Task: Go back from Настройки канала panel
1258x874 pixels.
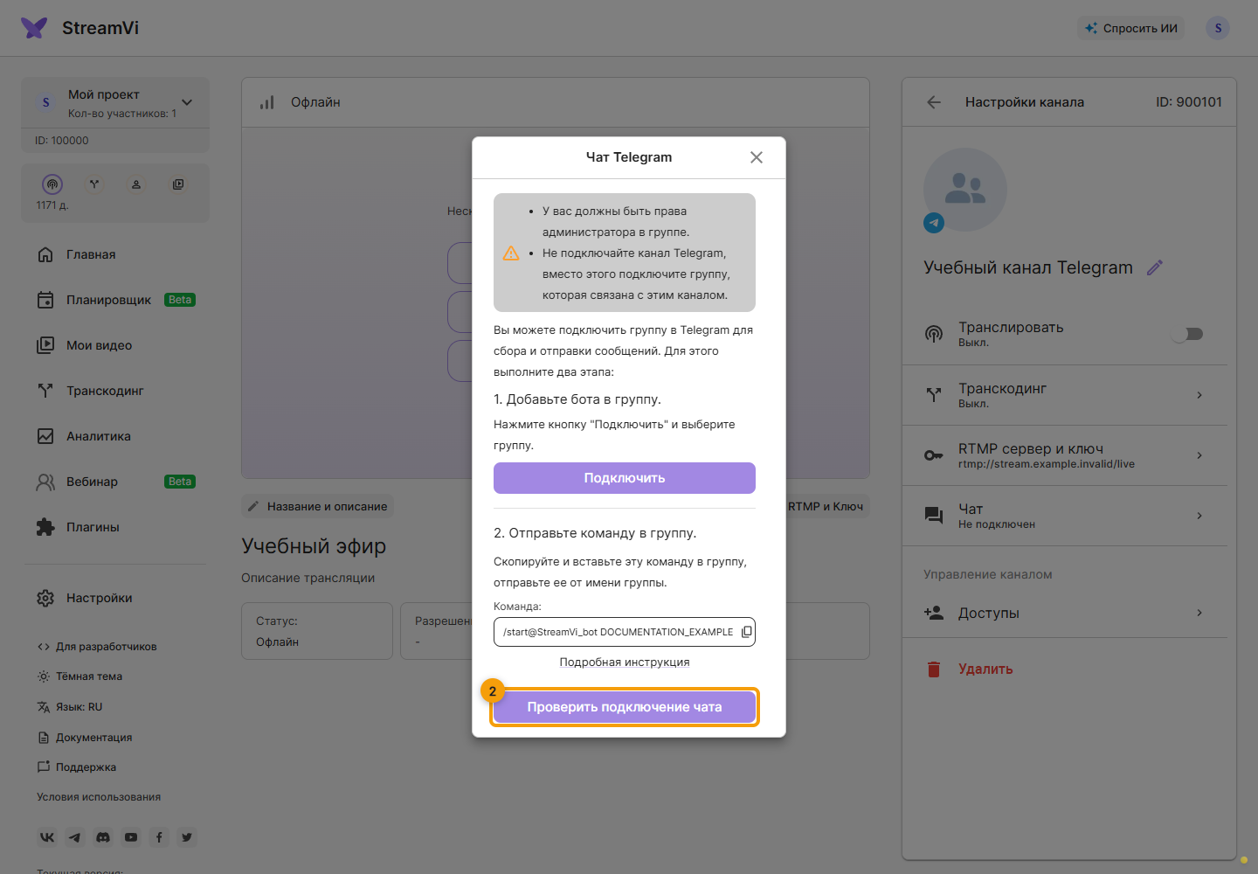Action: pos(934,102)
